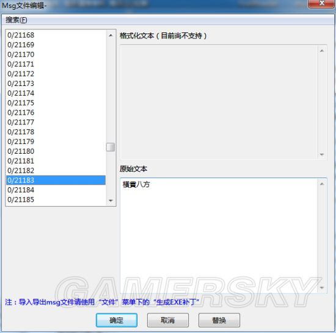The width and height of the screenshot is (336, 333).
Task: Click the 确定 button
Action: pyautogui.click(x=117, y=320)
